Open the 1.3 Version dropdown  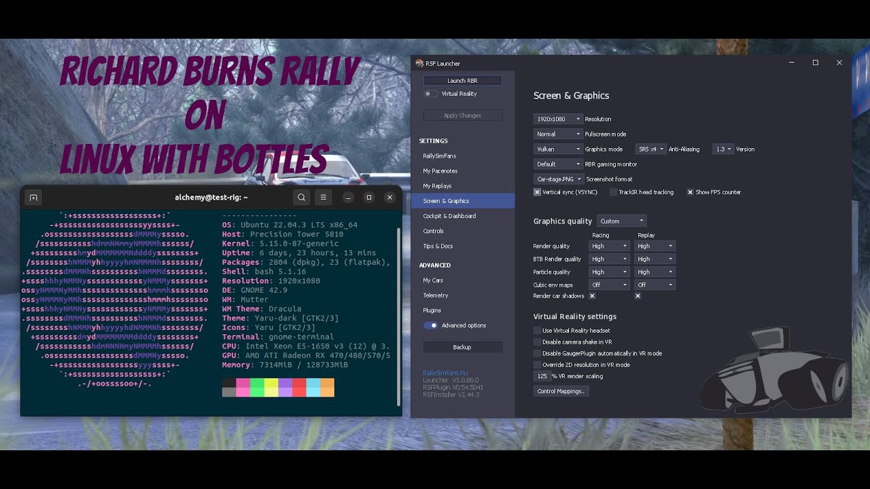723,149
